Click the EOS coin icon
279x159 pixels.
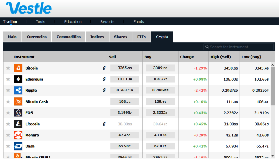click(x=18, y=112)
